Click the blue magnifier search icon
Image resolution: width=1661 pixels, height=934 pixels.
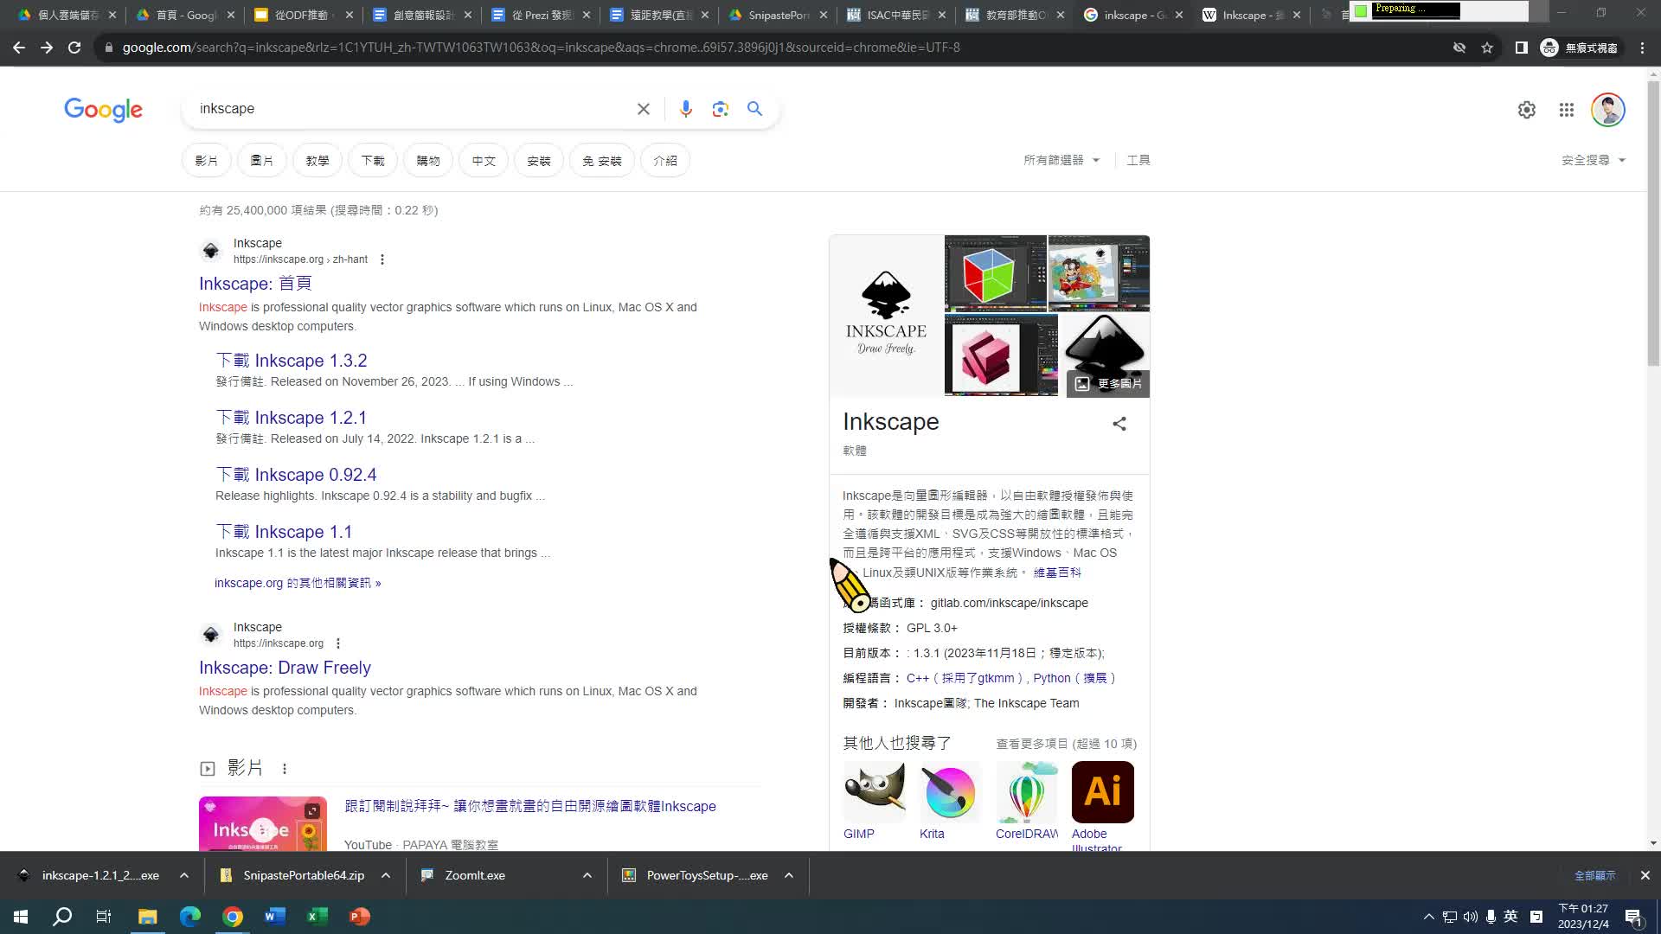point(755,109)
